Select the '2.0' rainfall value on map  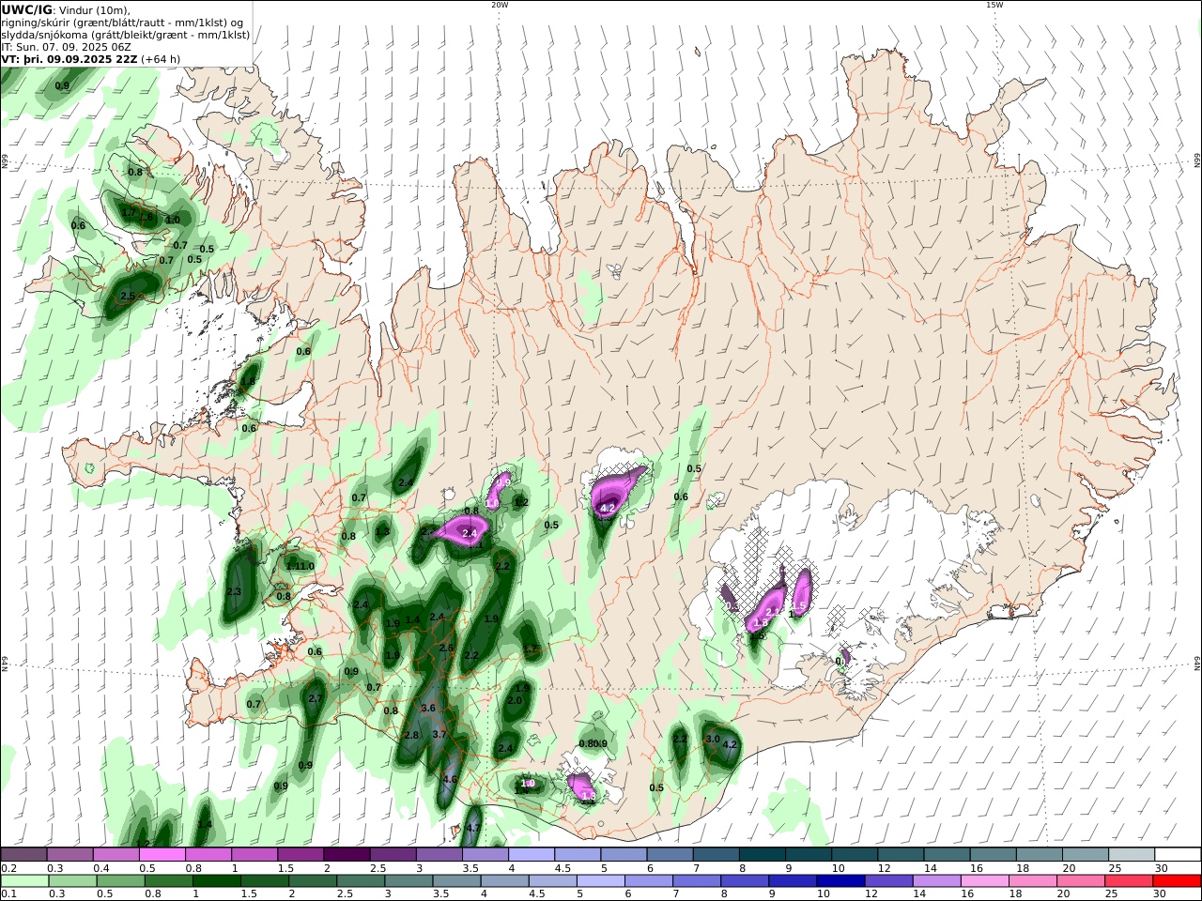515,701
